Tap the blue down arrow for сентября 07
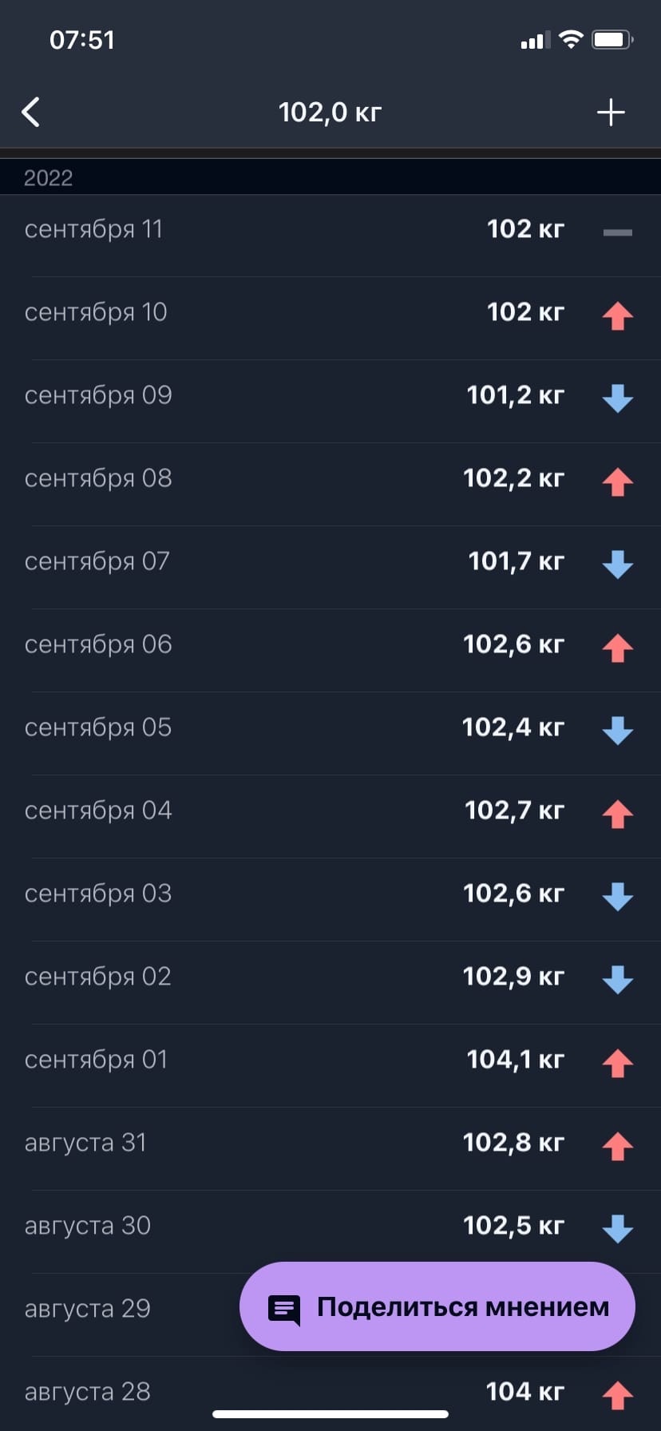The image size is (661, 1431). tap(617, 565)
